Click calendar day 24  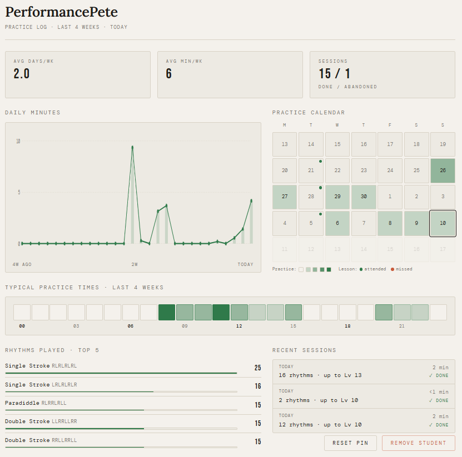390,170
